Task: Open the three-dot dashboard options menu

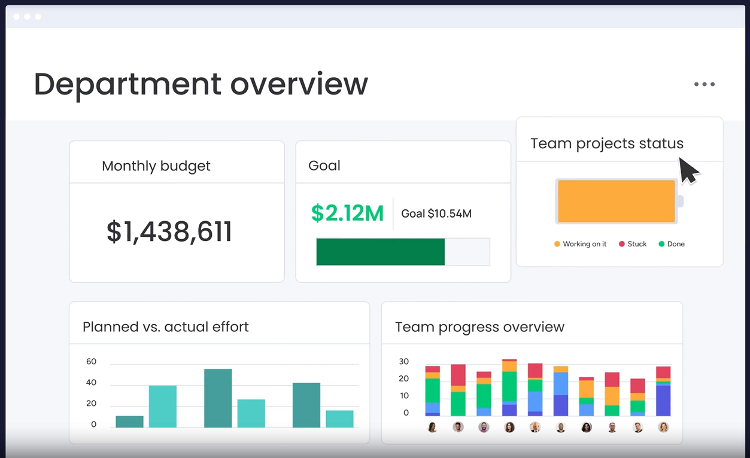Action: (704, 84)
